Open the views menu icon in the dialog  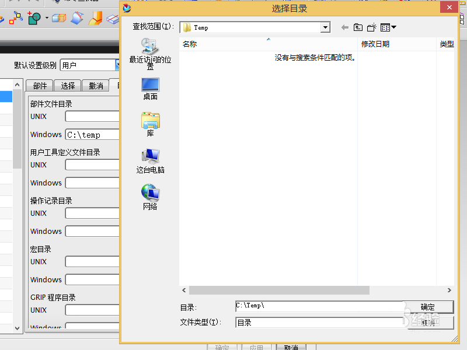click(x=385, y=27)
